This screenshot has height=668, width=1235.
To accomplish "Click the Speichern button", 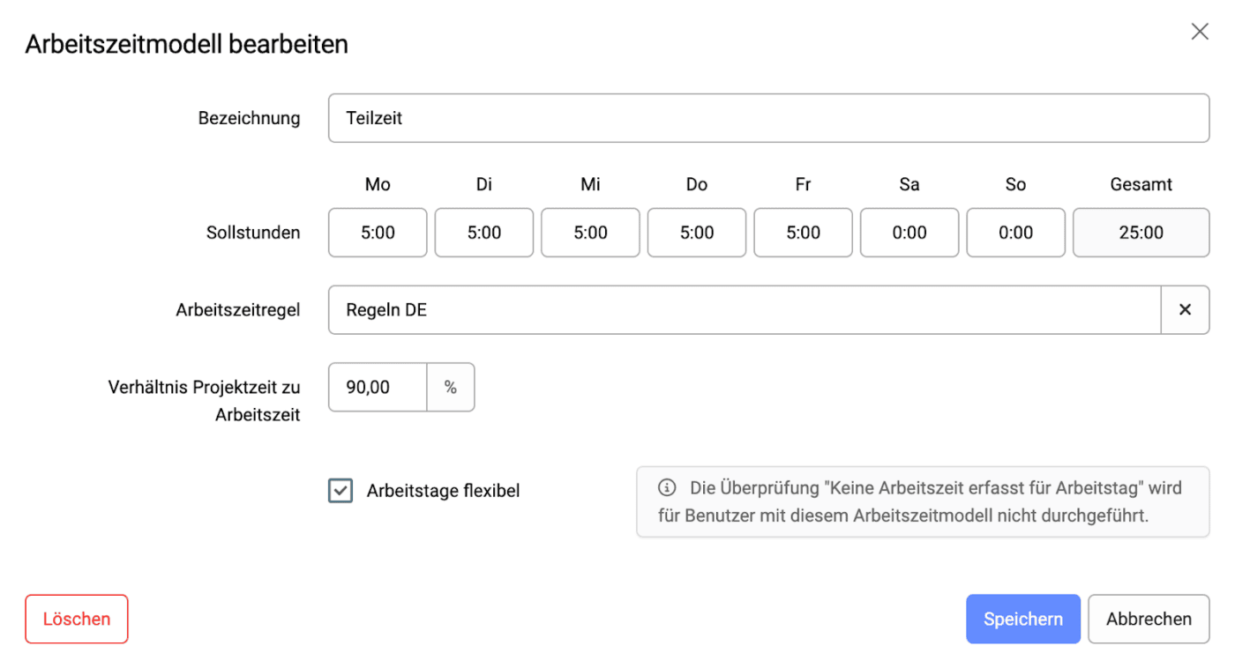I will tap(1022, 620).
